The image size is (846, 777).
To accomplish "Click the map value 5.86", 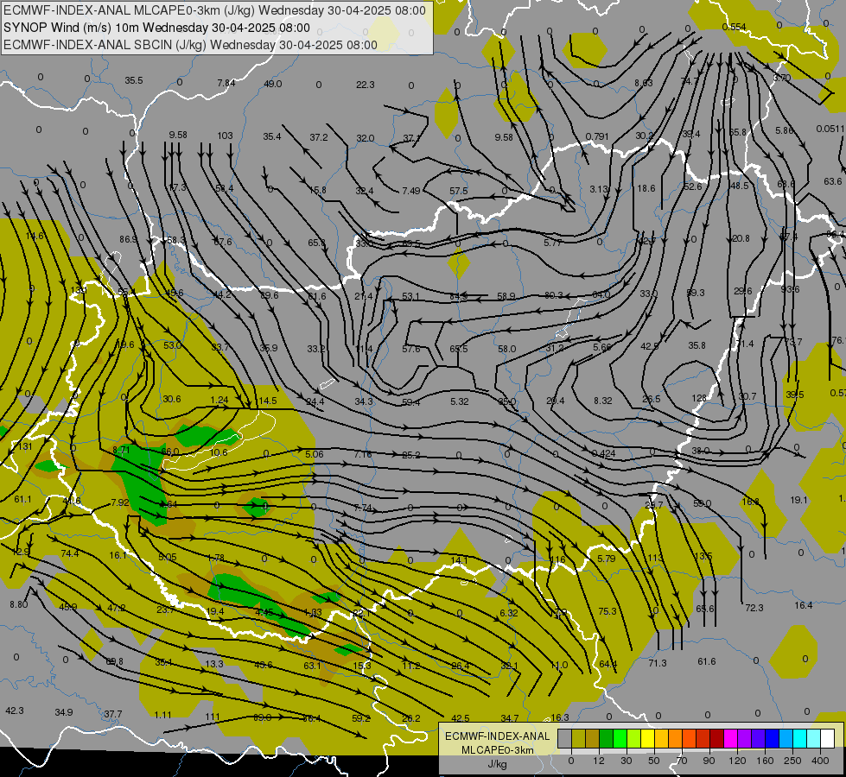I will [x=784, y=130].
